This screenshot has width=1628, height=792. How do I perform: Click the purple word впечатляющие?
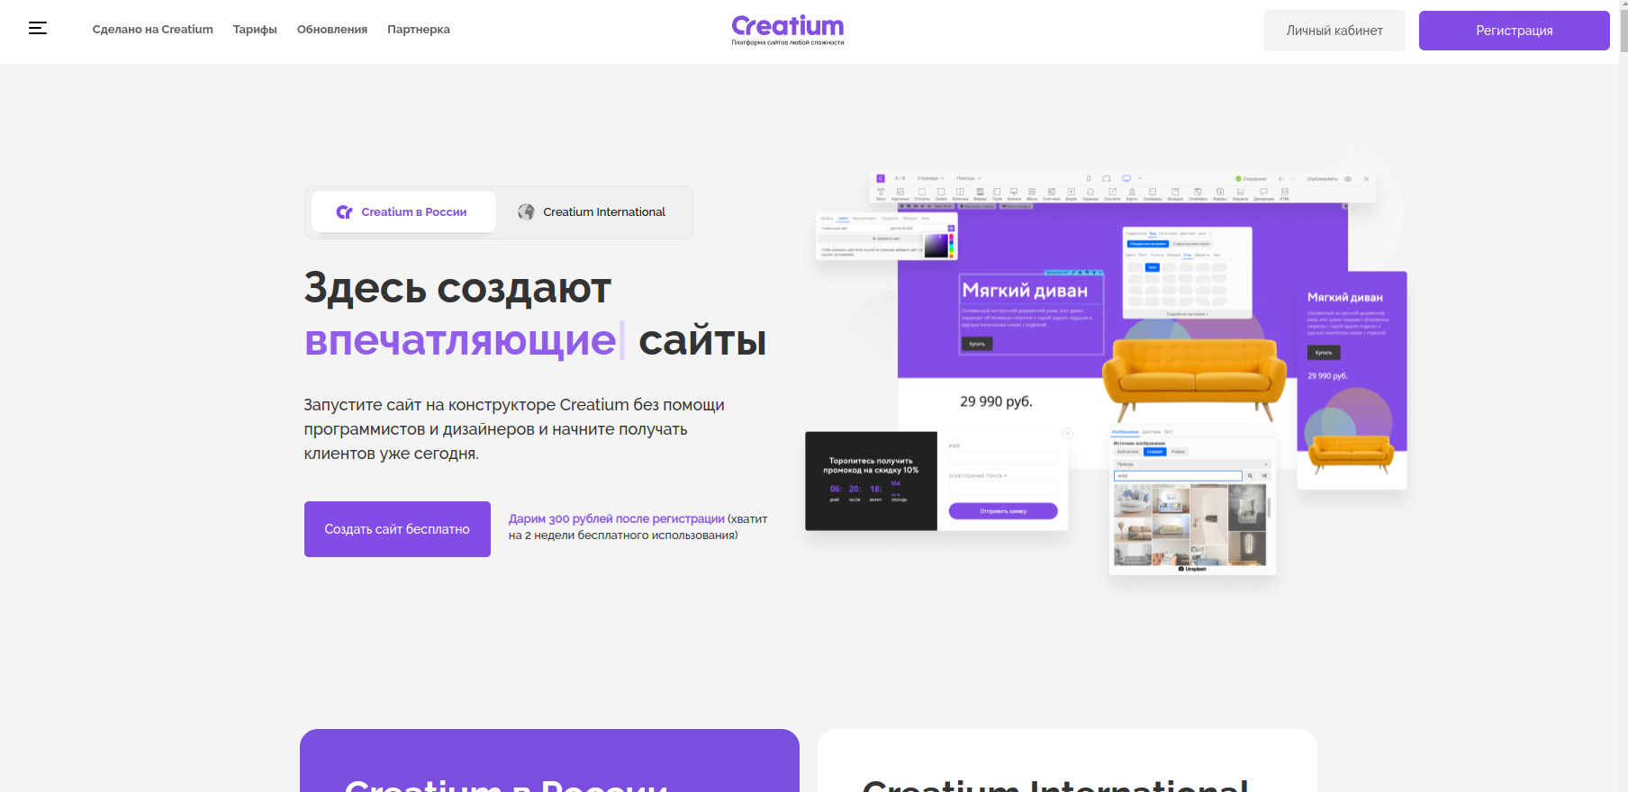(460, 340)
